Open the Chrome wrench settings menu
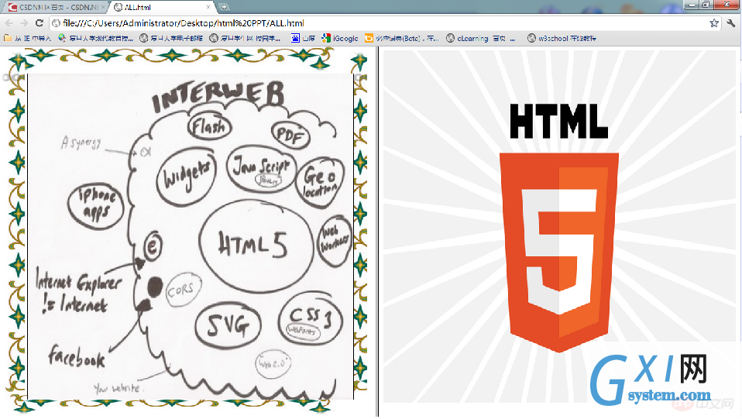Viewport: 742px width, 419px height. (731, 22)
